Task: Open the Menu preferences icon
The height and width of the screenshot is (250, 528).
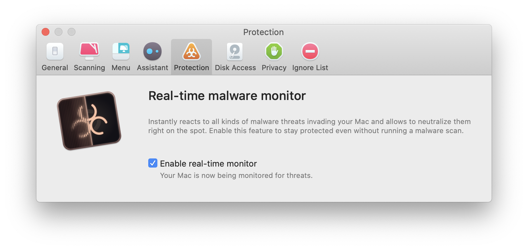Action: click(x=121, y=51)
